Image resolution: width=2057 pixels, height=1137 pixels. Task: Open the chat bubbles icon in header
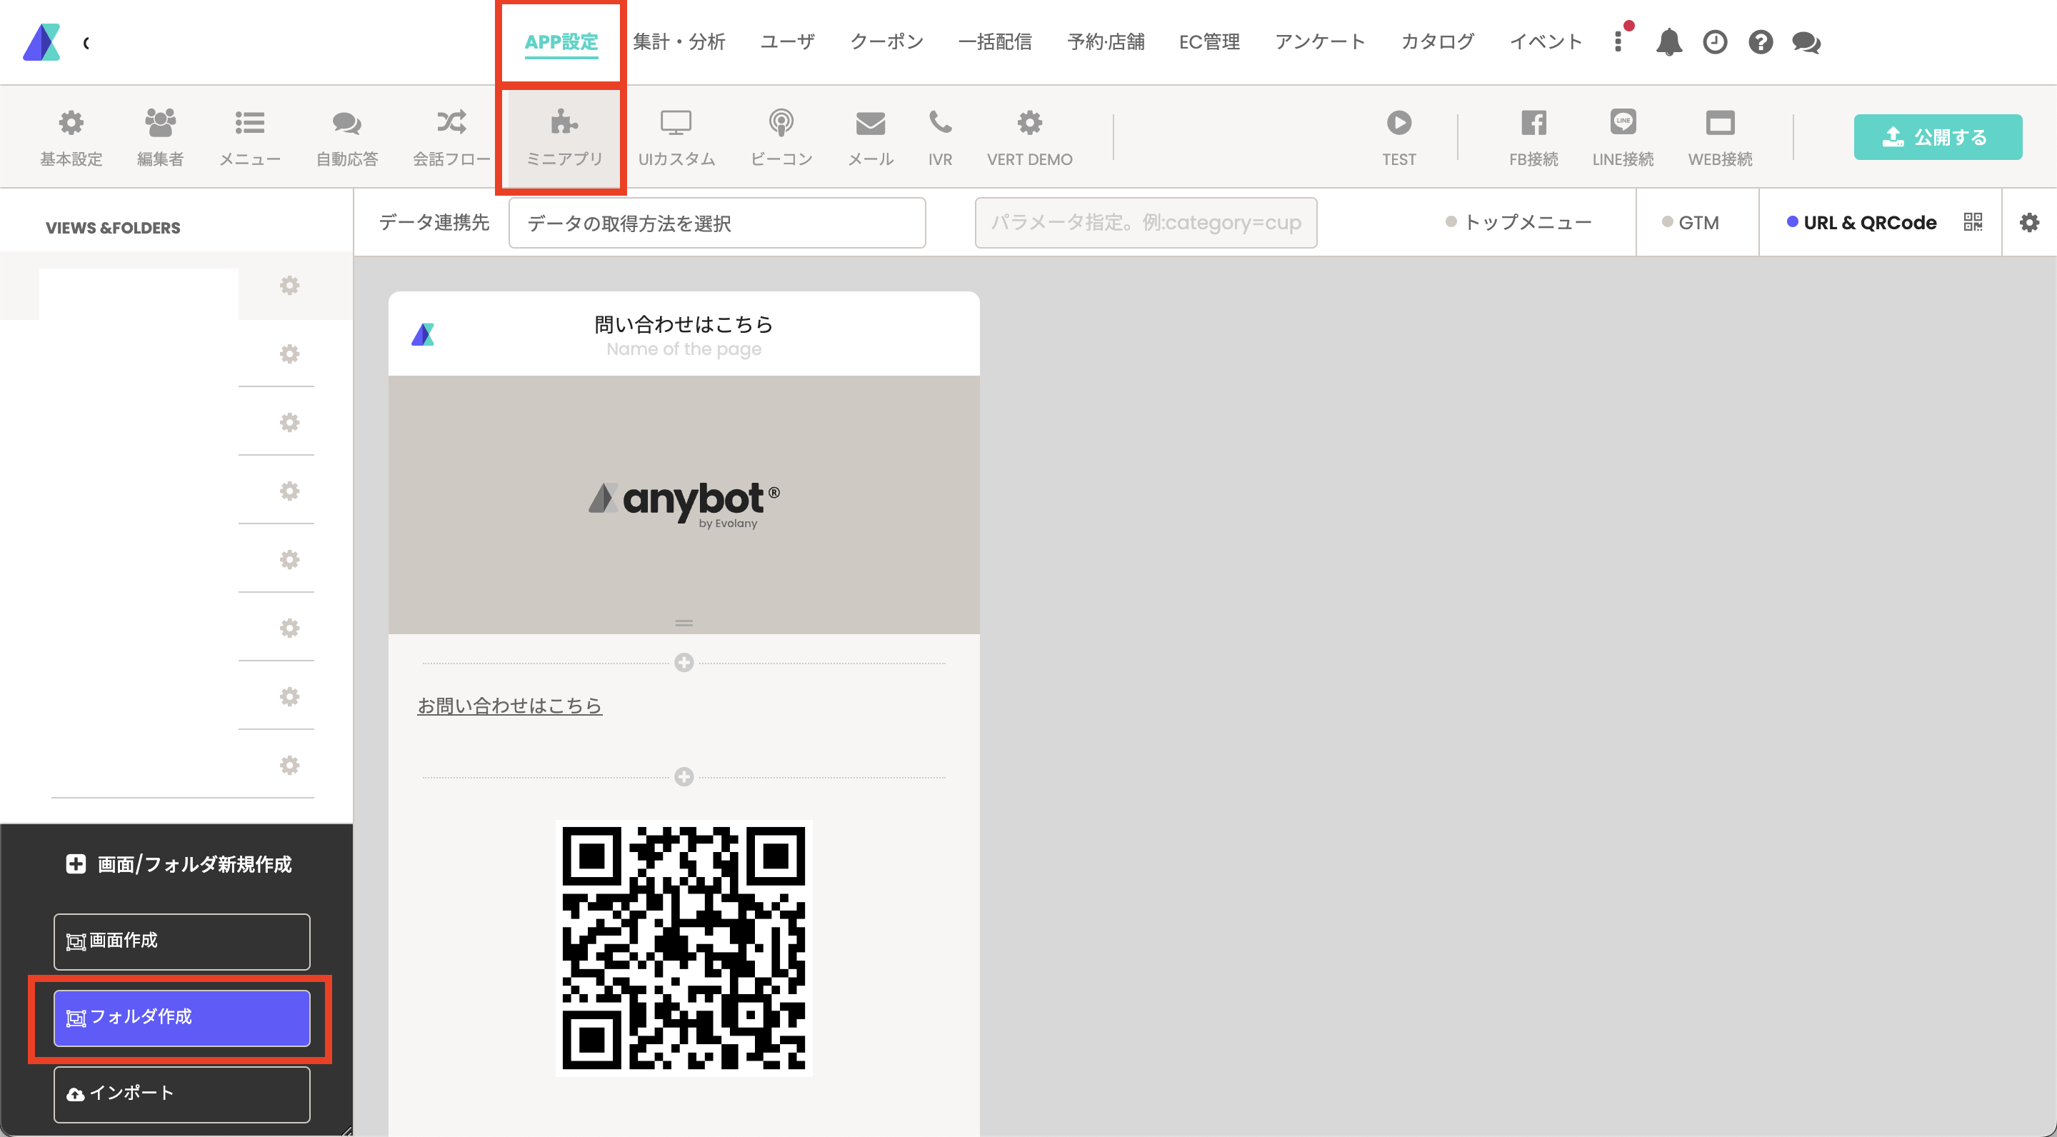pyautogui.click(x=1806, y=41)
